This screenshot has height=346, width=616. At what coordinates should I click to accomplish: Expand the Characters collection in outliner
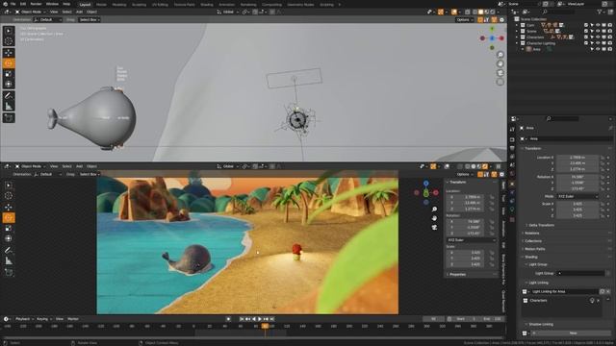pyautogui.click(x=517, y=37)
